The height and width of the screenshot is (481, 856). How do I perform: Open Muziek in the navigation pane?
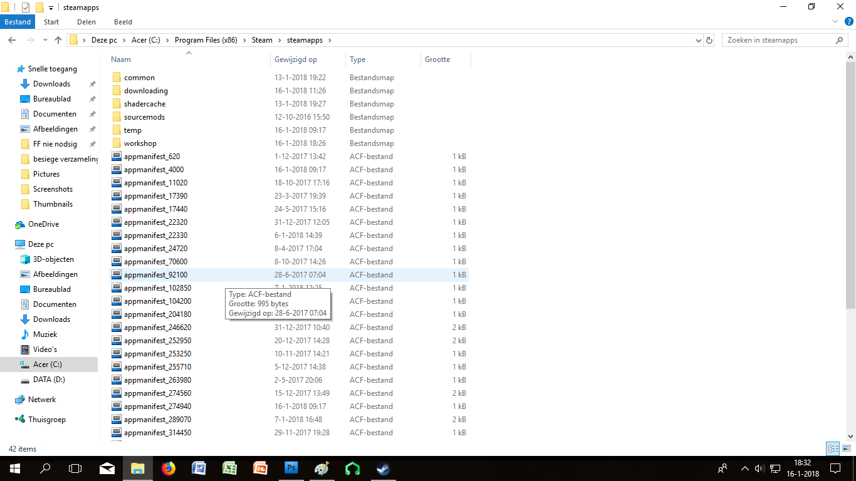pos(44,334)
